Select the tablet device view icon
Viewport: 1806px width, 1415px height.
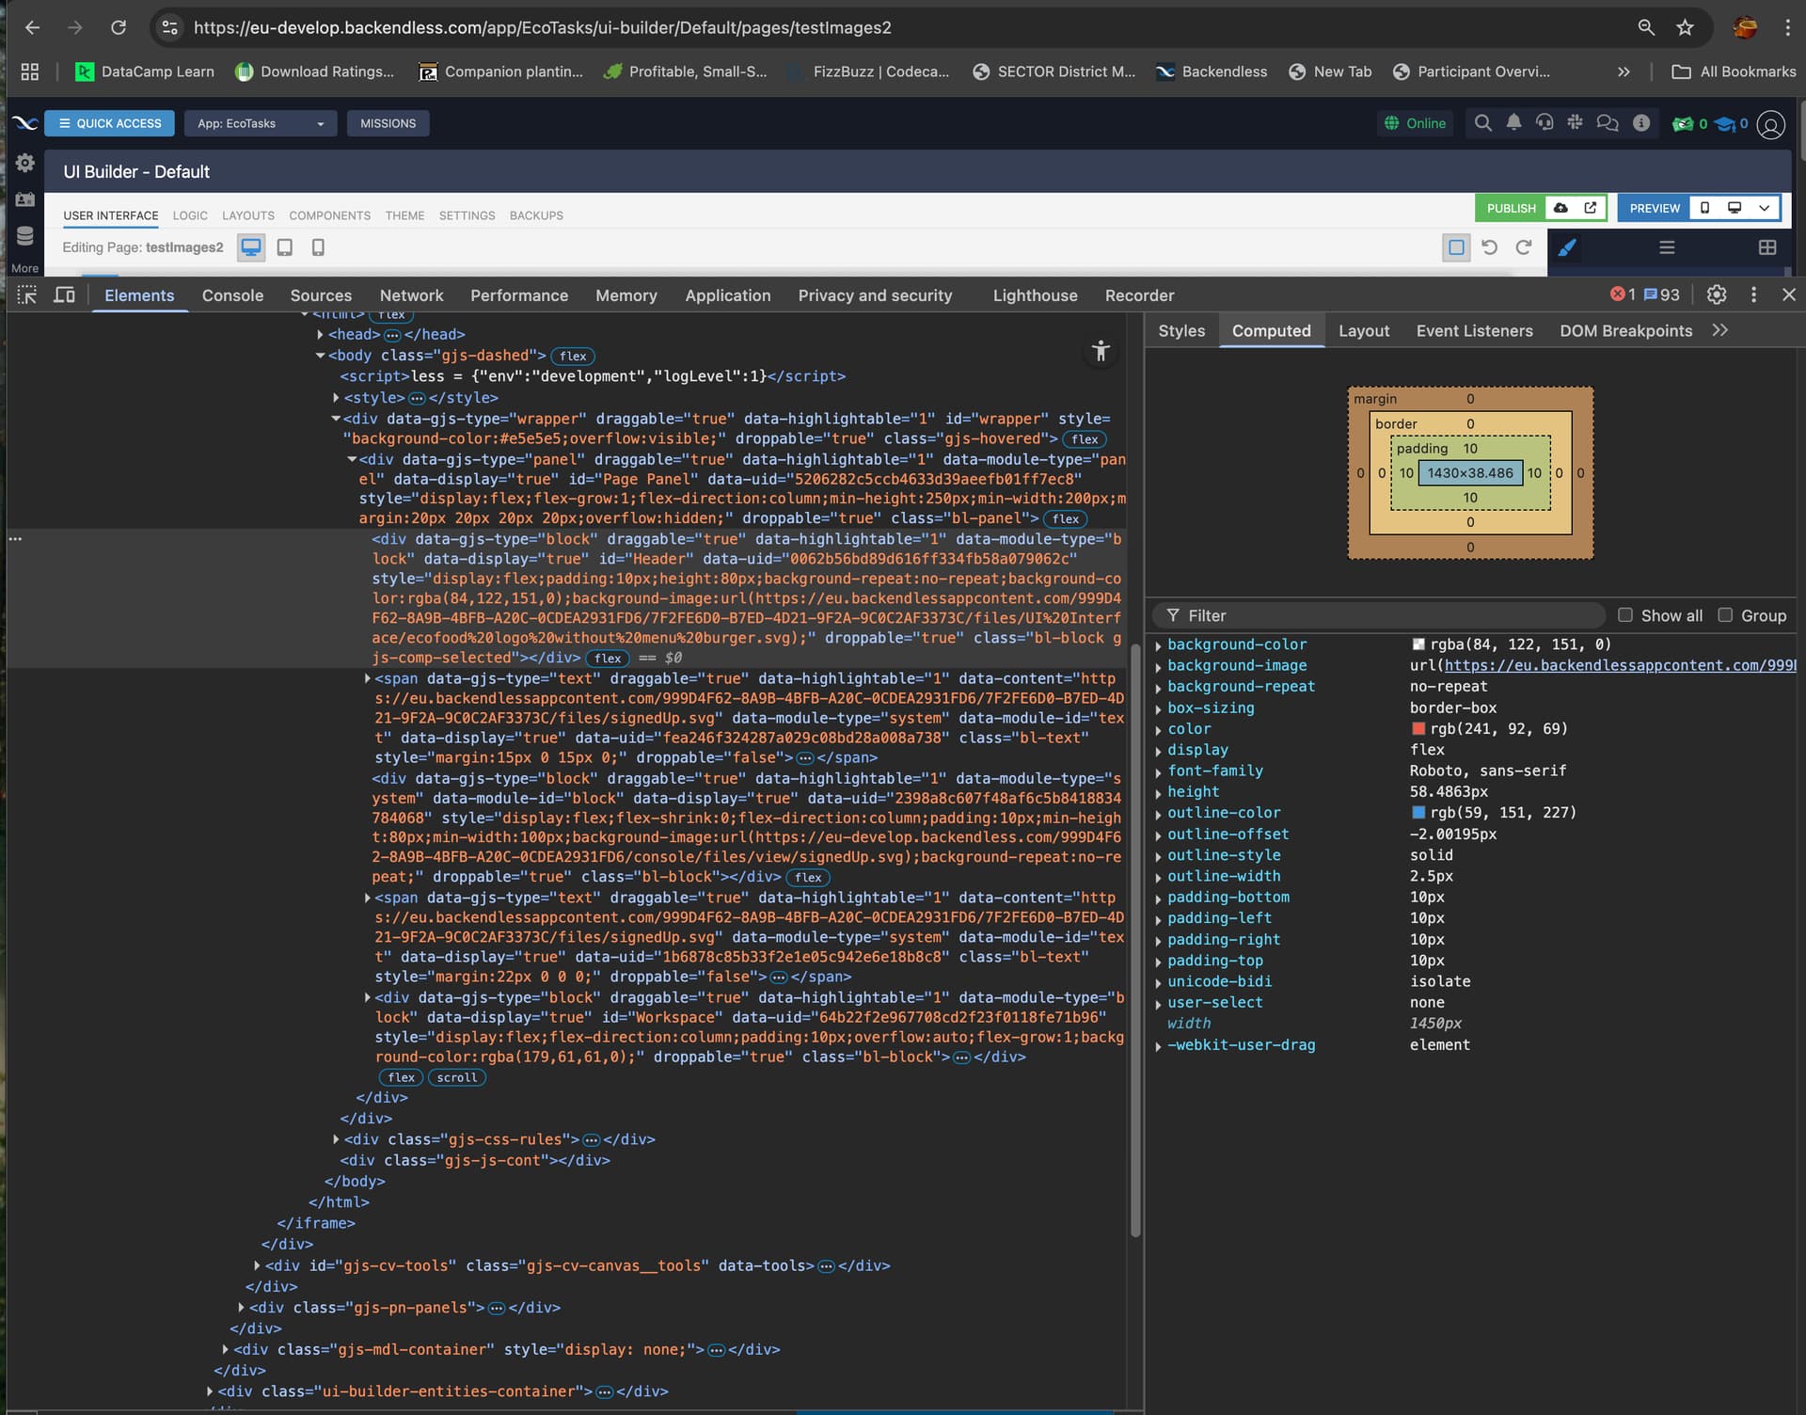(x=284, y=247)
